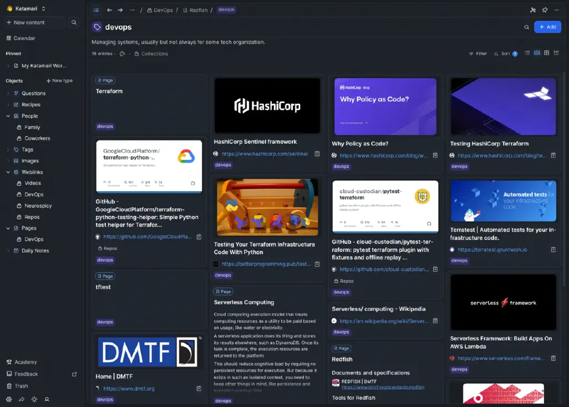This screenshot has width=569, height=407.
Task: Click Repos collection chip on cloud-custodian card
Action: [x=343, y=281]
